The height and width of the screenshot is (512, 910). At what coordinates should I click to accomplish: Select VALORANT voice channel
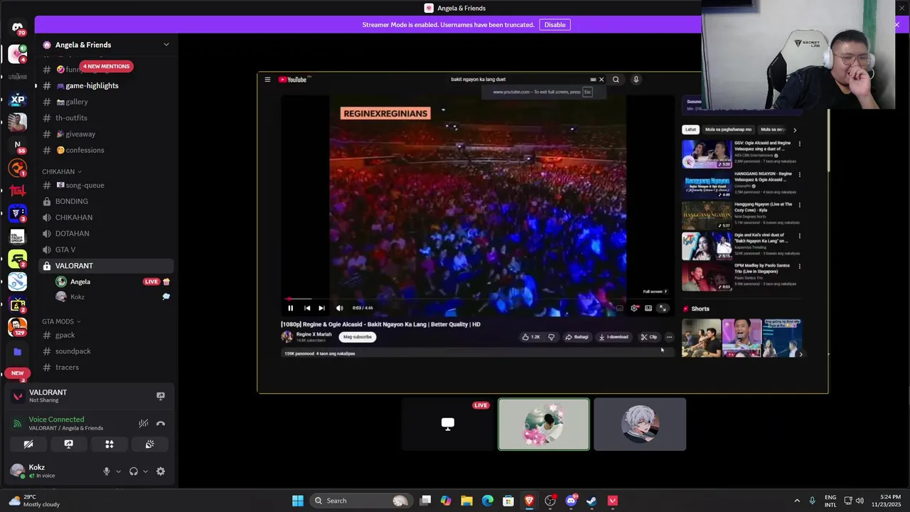tap(107, 265)
